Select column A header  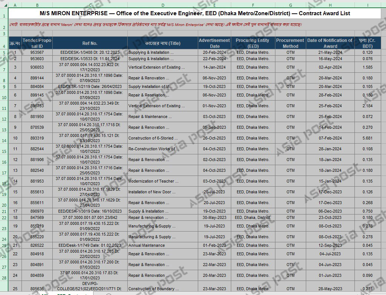[15, 5]
